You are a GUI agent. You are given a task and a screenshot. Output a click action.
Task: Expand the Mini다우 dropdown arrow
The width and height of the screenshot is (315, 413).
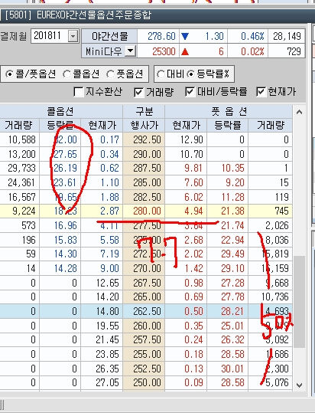[130, 51]
